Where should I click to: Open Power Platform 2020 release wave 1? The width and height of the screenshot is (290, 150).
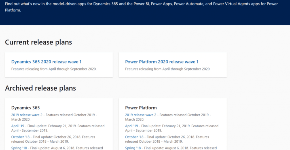[x=162, y=62]
